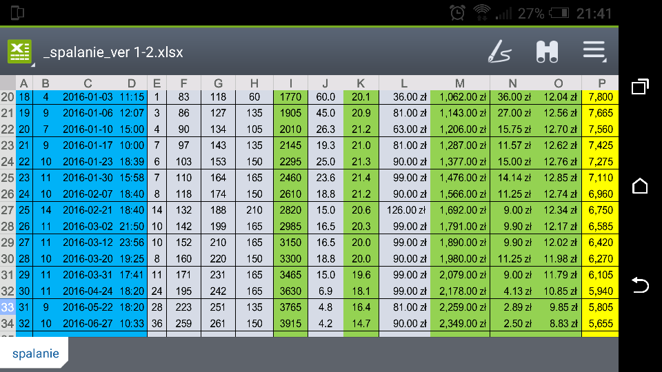Switch to the spalanie sheet tab
This screenshot has width=662, height=372.
point(35,353)
